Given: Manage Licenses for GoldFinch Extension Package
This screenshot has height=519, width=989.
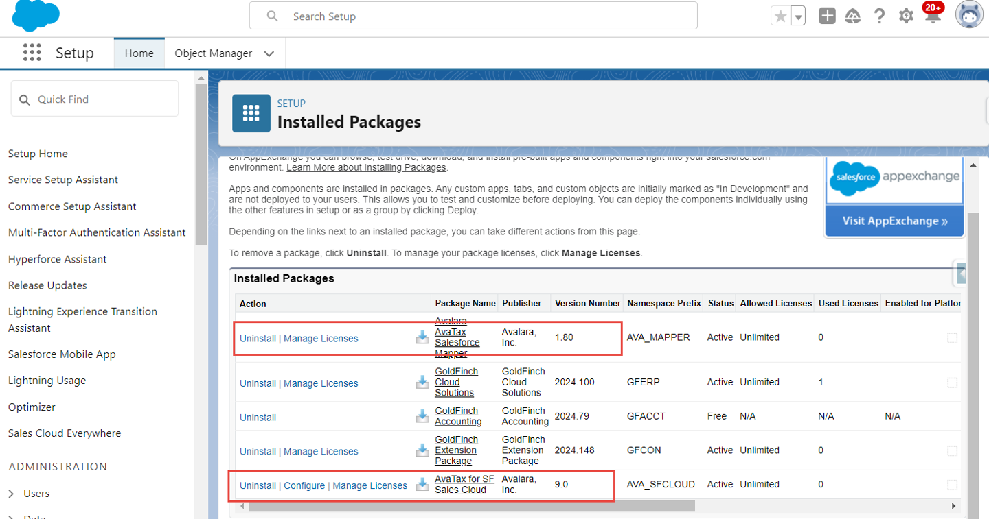Looking at the screenshot, I should click(321, 451).
